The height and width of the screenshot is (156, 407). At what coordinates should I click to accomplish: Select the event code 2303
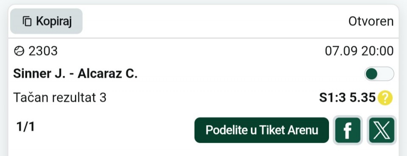pos(43,51)
